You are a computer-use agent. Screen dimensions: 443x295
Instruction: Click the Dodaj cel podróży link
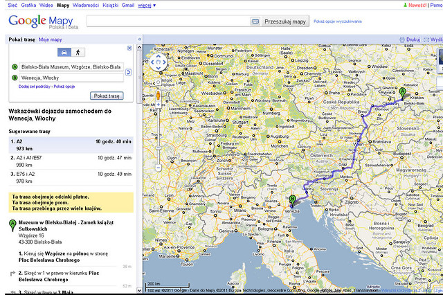coord(35,87)
